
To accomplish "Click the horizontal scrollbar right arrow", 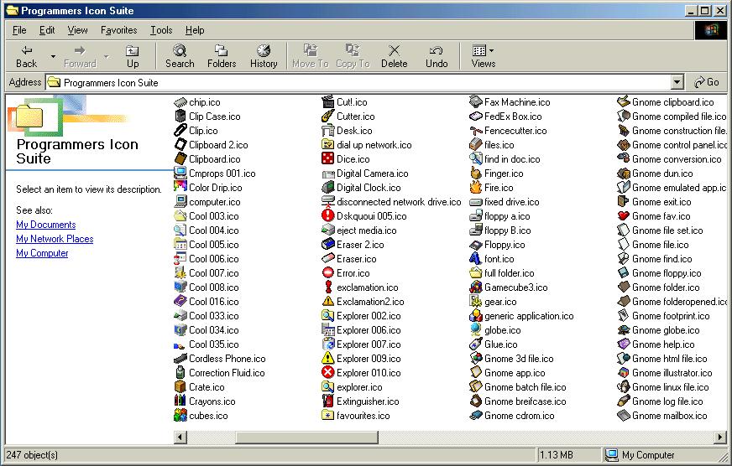I will coord(719,438).
